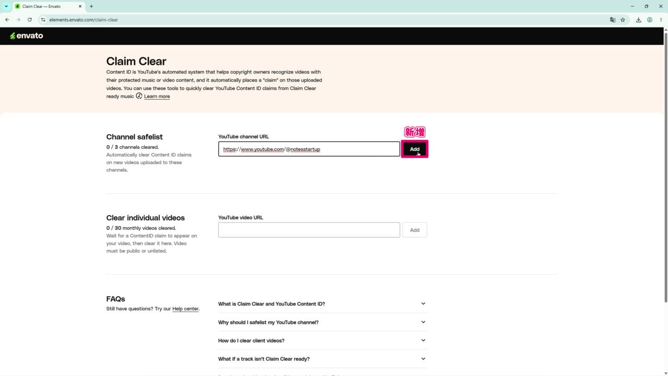
Task: Expand How do I clear client videos
Action: click(x=322, y=340)
